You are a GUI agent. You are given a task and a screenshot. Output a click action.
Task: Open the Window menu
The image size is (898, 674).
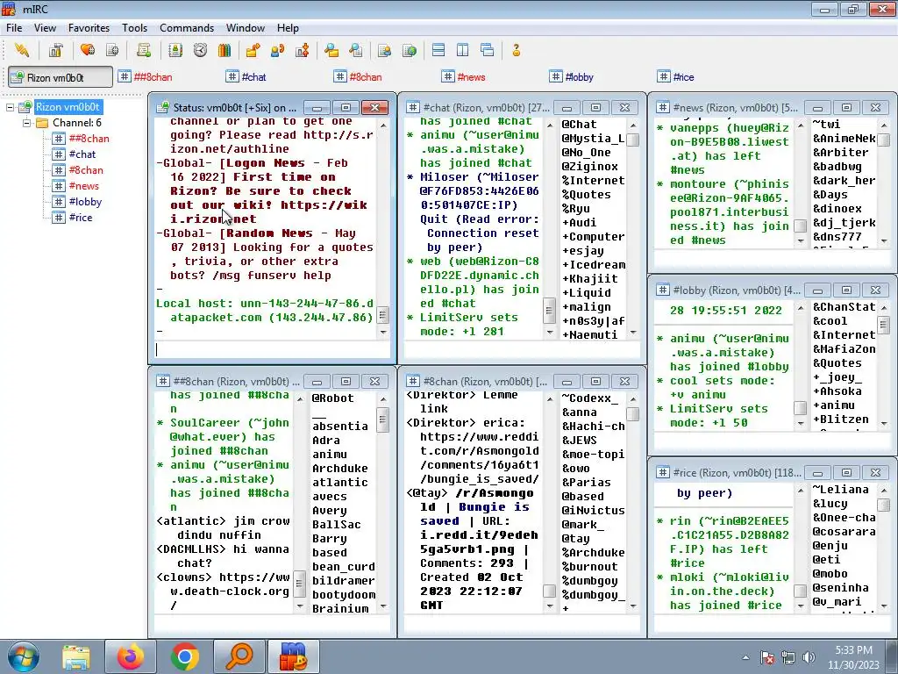tap(246, 27)
